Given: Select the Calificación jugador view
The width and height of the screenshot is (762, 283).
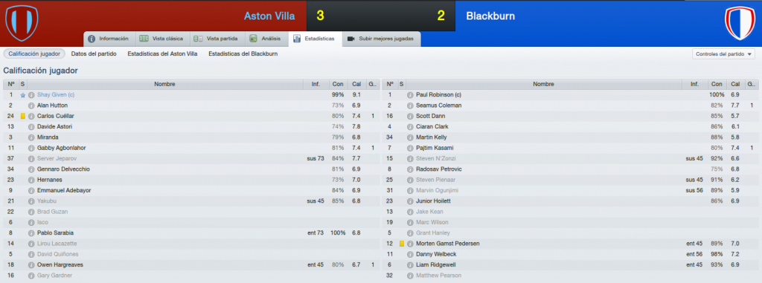Looking at the screenshot, I should [34, 54].
